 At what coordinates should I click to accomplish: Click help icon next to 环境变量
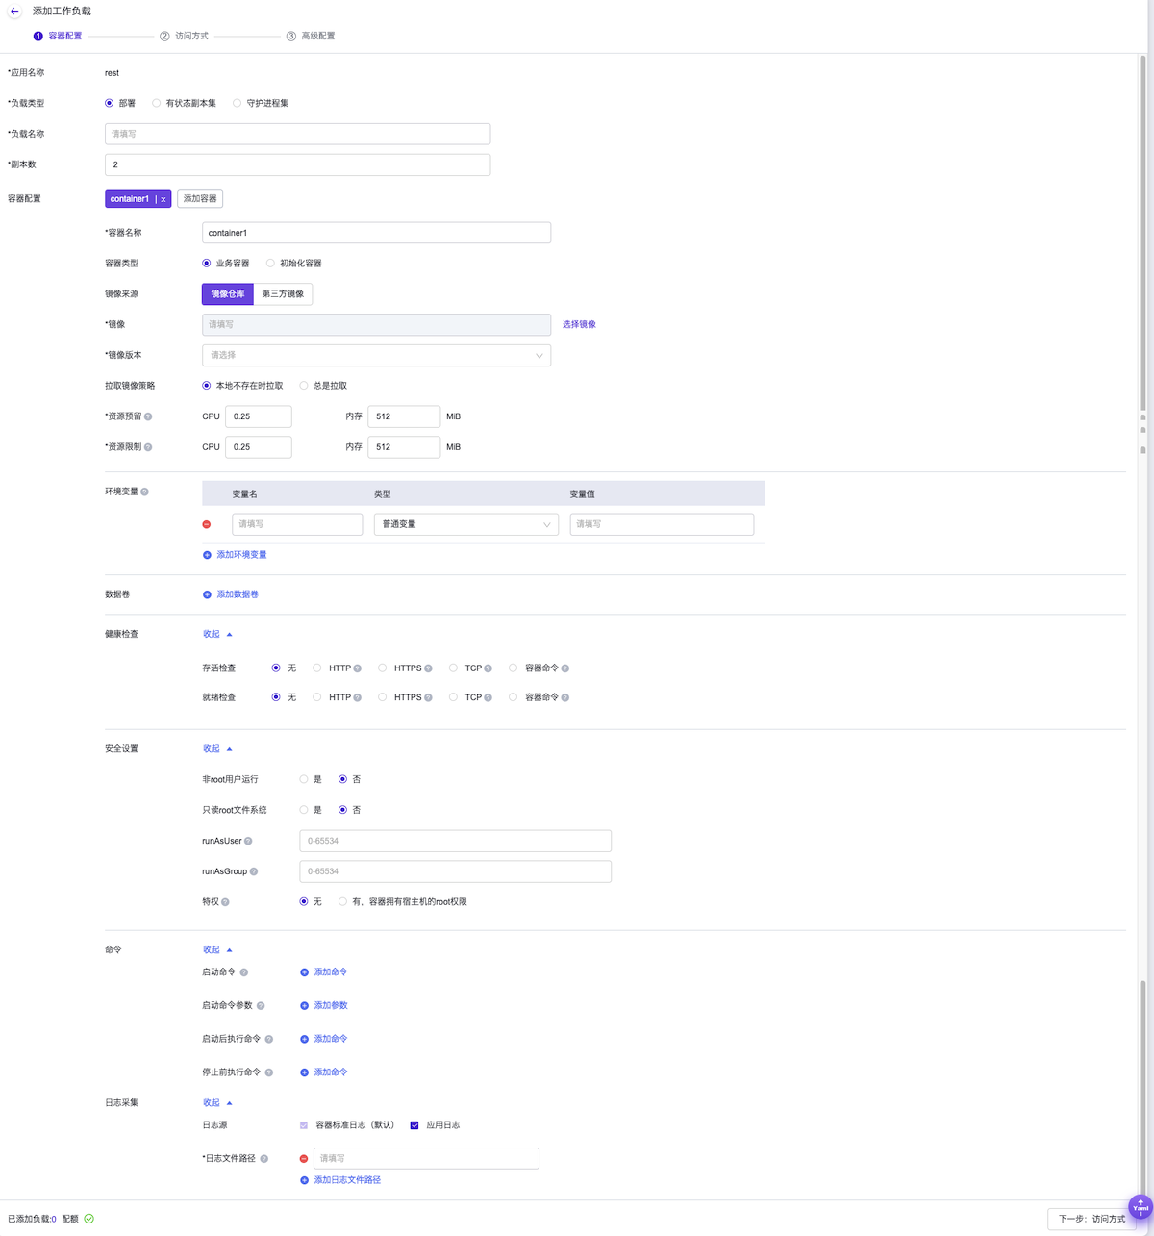tap(145, 492)
